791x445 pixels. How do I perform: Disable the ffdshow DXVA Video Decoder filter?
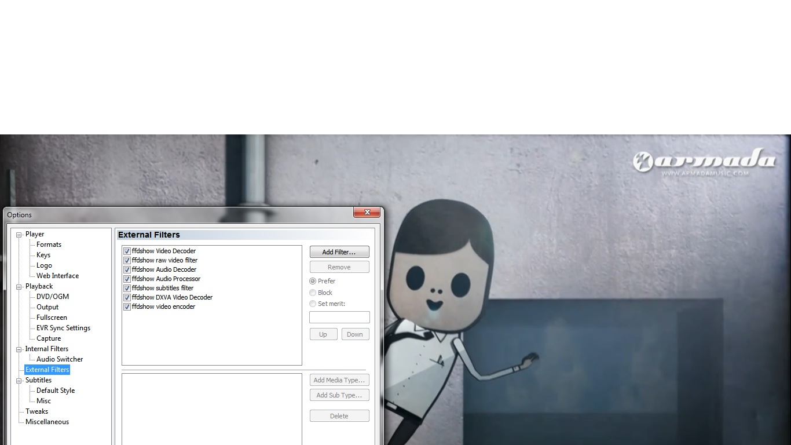point(127,298)
